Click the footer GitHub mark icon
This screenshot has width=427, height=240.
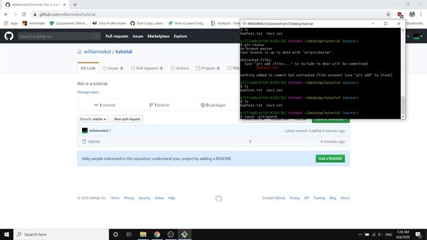218,199
